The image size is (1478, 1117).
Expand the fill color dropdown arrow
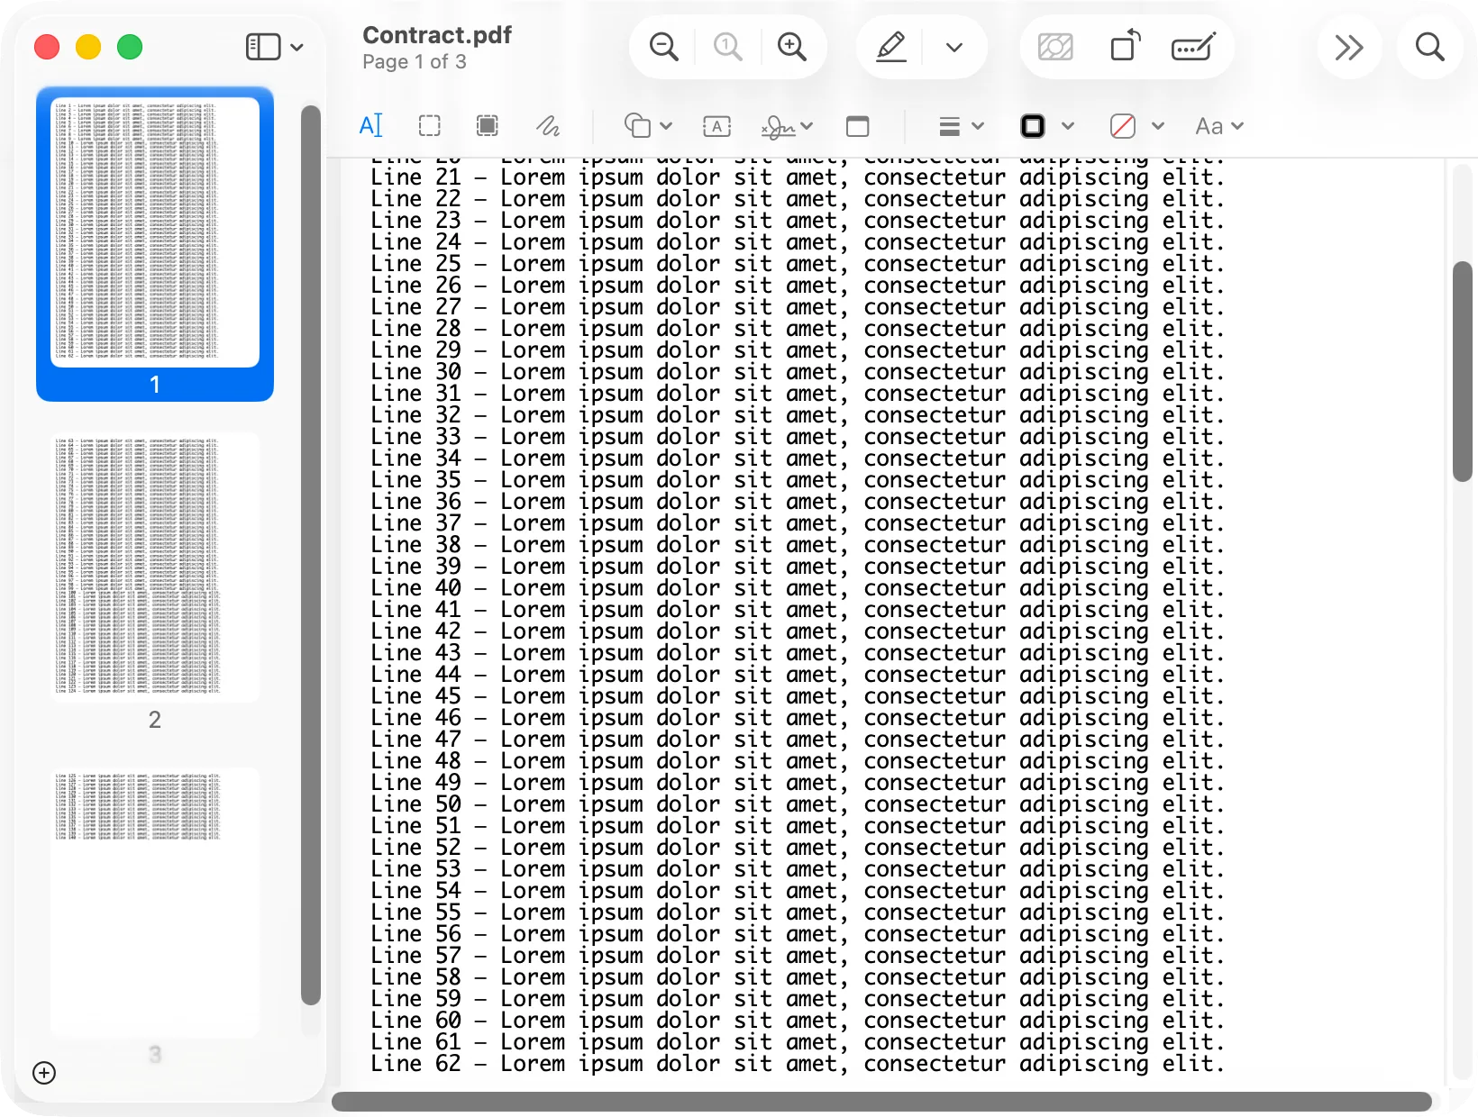tap(1158, 126)
